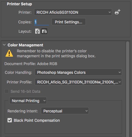Click the Black Point Compensation label text
132x137 pixels.
click(37, 120)
